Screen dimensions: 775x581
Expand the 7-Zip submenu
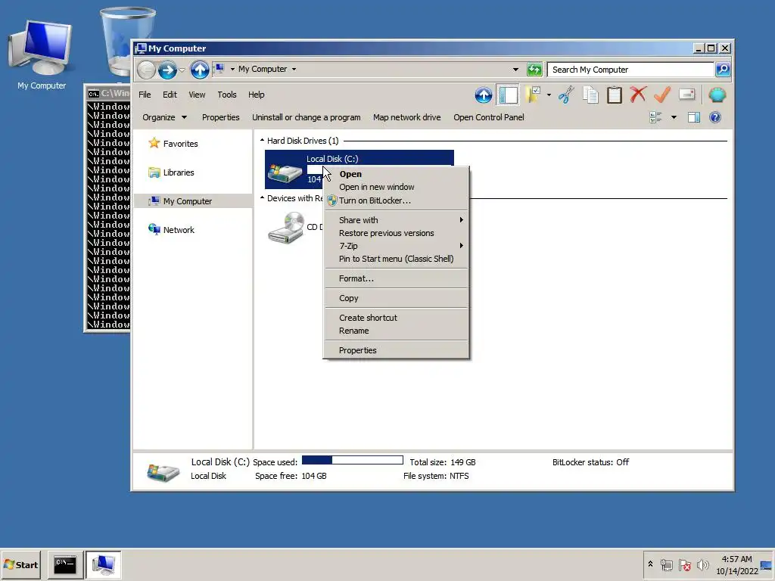(x=395, y=246)
